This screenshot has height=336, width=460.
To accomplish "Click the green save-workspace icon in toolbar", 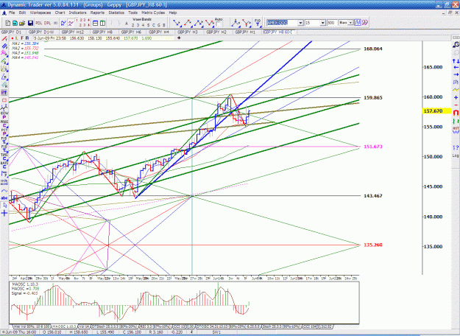I will (x=15, y=23).
